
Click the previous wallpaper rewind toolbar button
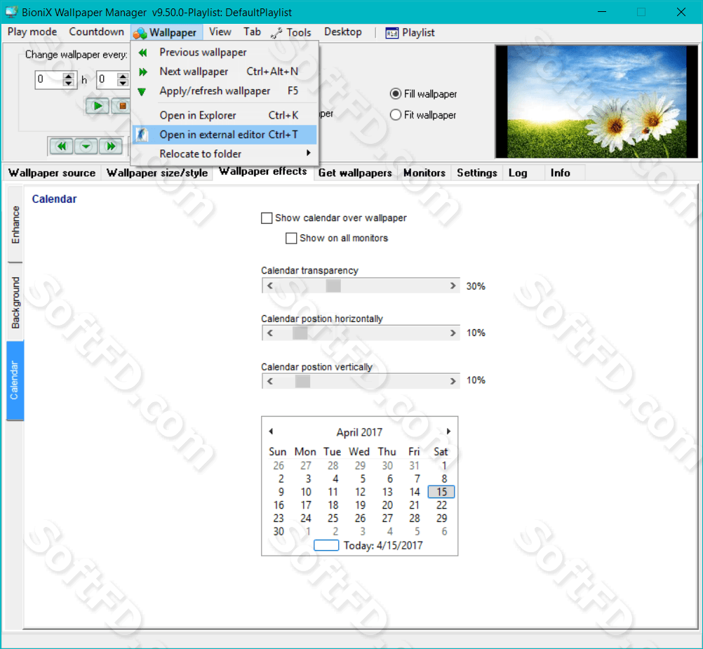(62, 146)
